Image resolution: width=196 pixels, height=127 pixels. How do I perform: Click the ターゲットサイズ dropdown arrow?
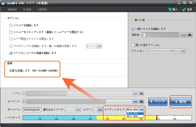[x=141, y=110]
